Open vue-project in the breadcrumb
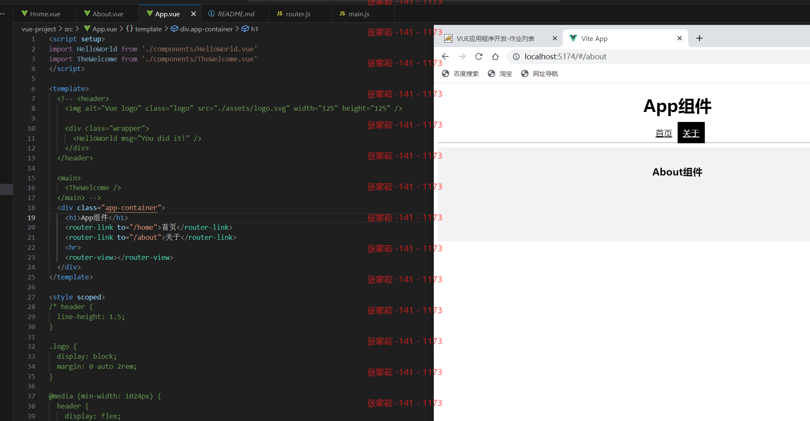The width and height of the screenshot is (810, 421). click(39, 29)
